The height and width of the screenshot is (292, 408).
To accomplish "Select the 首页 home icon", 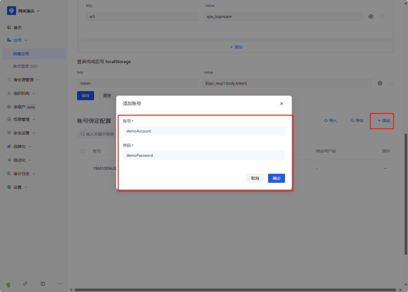I will point(9,27).
